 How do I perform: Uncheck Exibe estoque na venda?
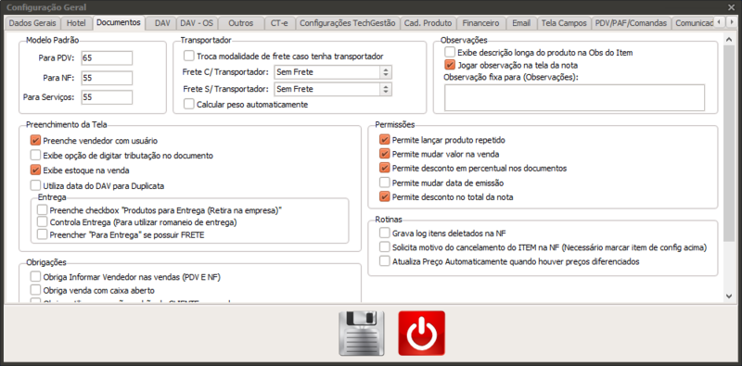click(x=35, y=170)
